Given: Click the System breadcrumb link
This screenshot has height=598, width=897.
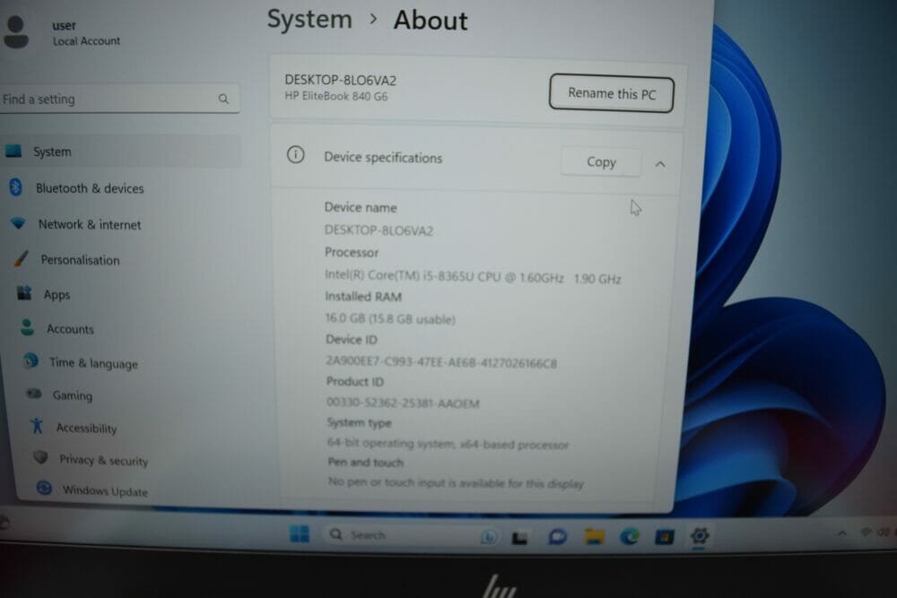Looking at the screenshot, I should pyautogui.click(x=309, y=19).
